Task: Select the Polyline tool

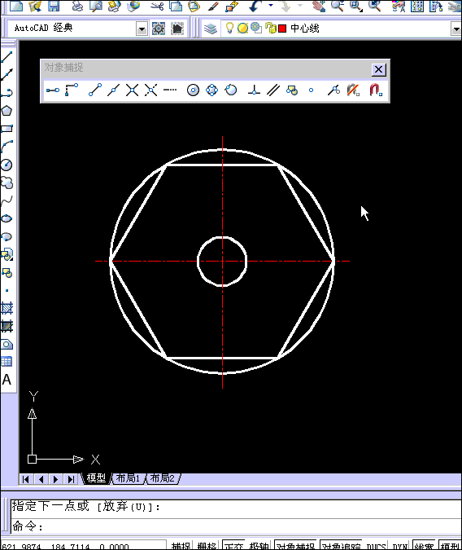Action: tap(7, 93)
